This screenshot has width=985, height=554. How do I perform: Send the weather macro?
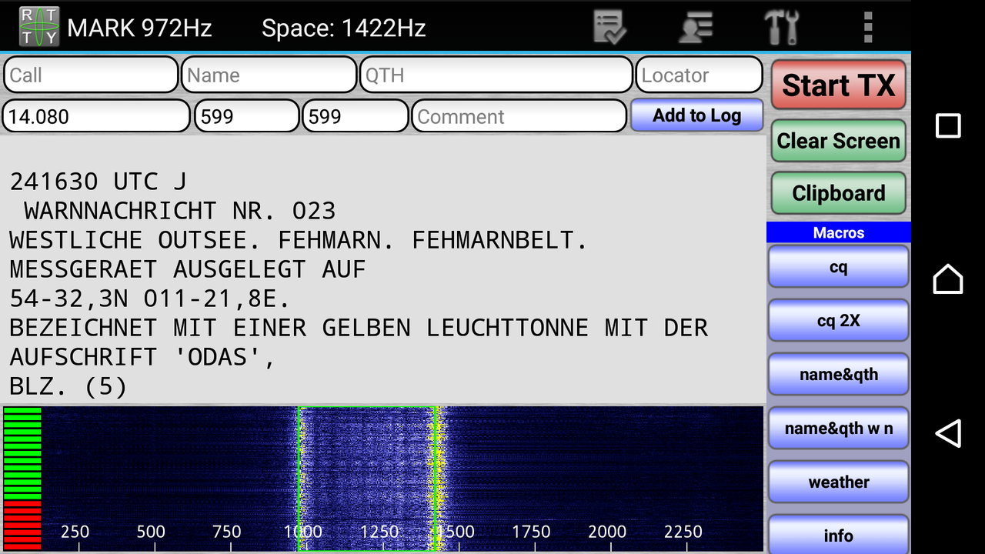pyautogui.click(x=839, y=482)
